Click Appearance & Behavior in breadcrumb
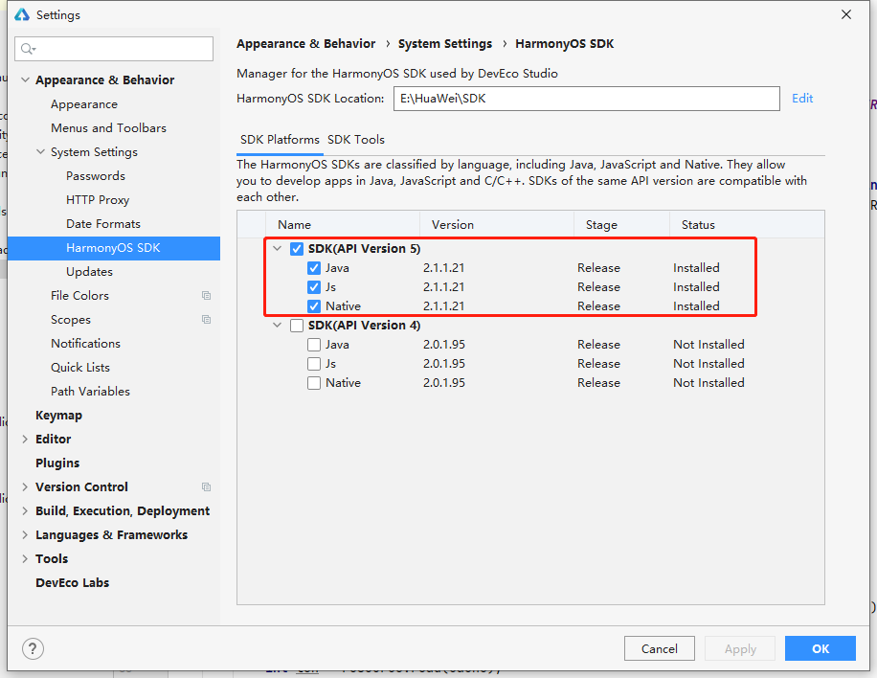877x678 pixels. (306, 44)
